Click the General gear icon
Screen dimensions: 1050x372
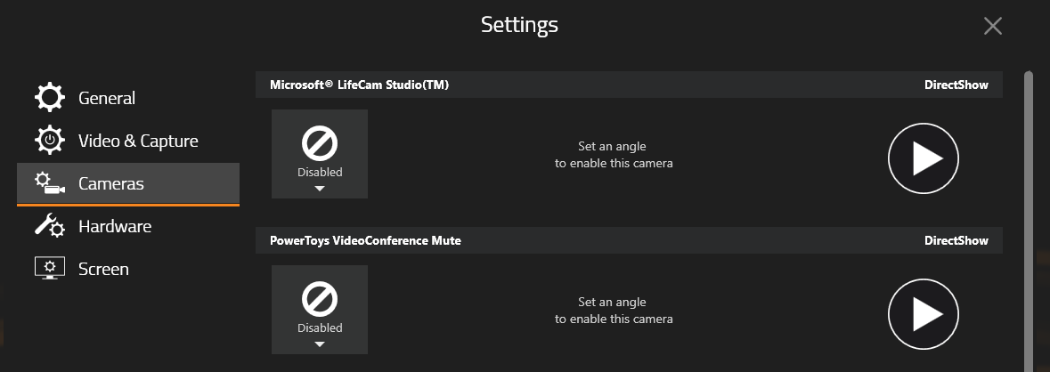[50, 98]
